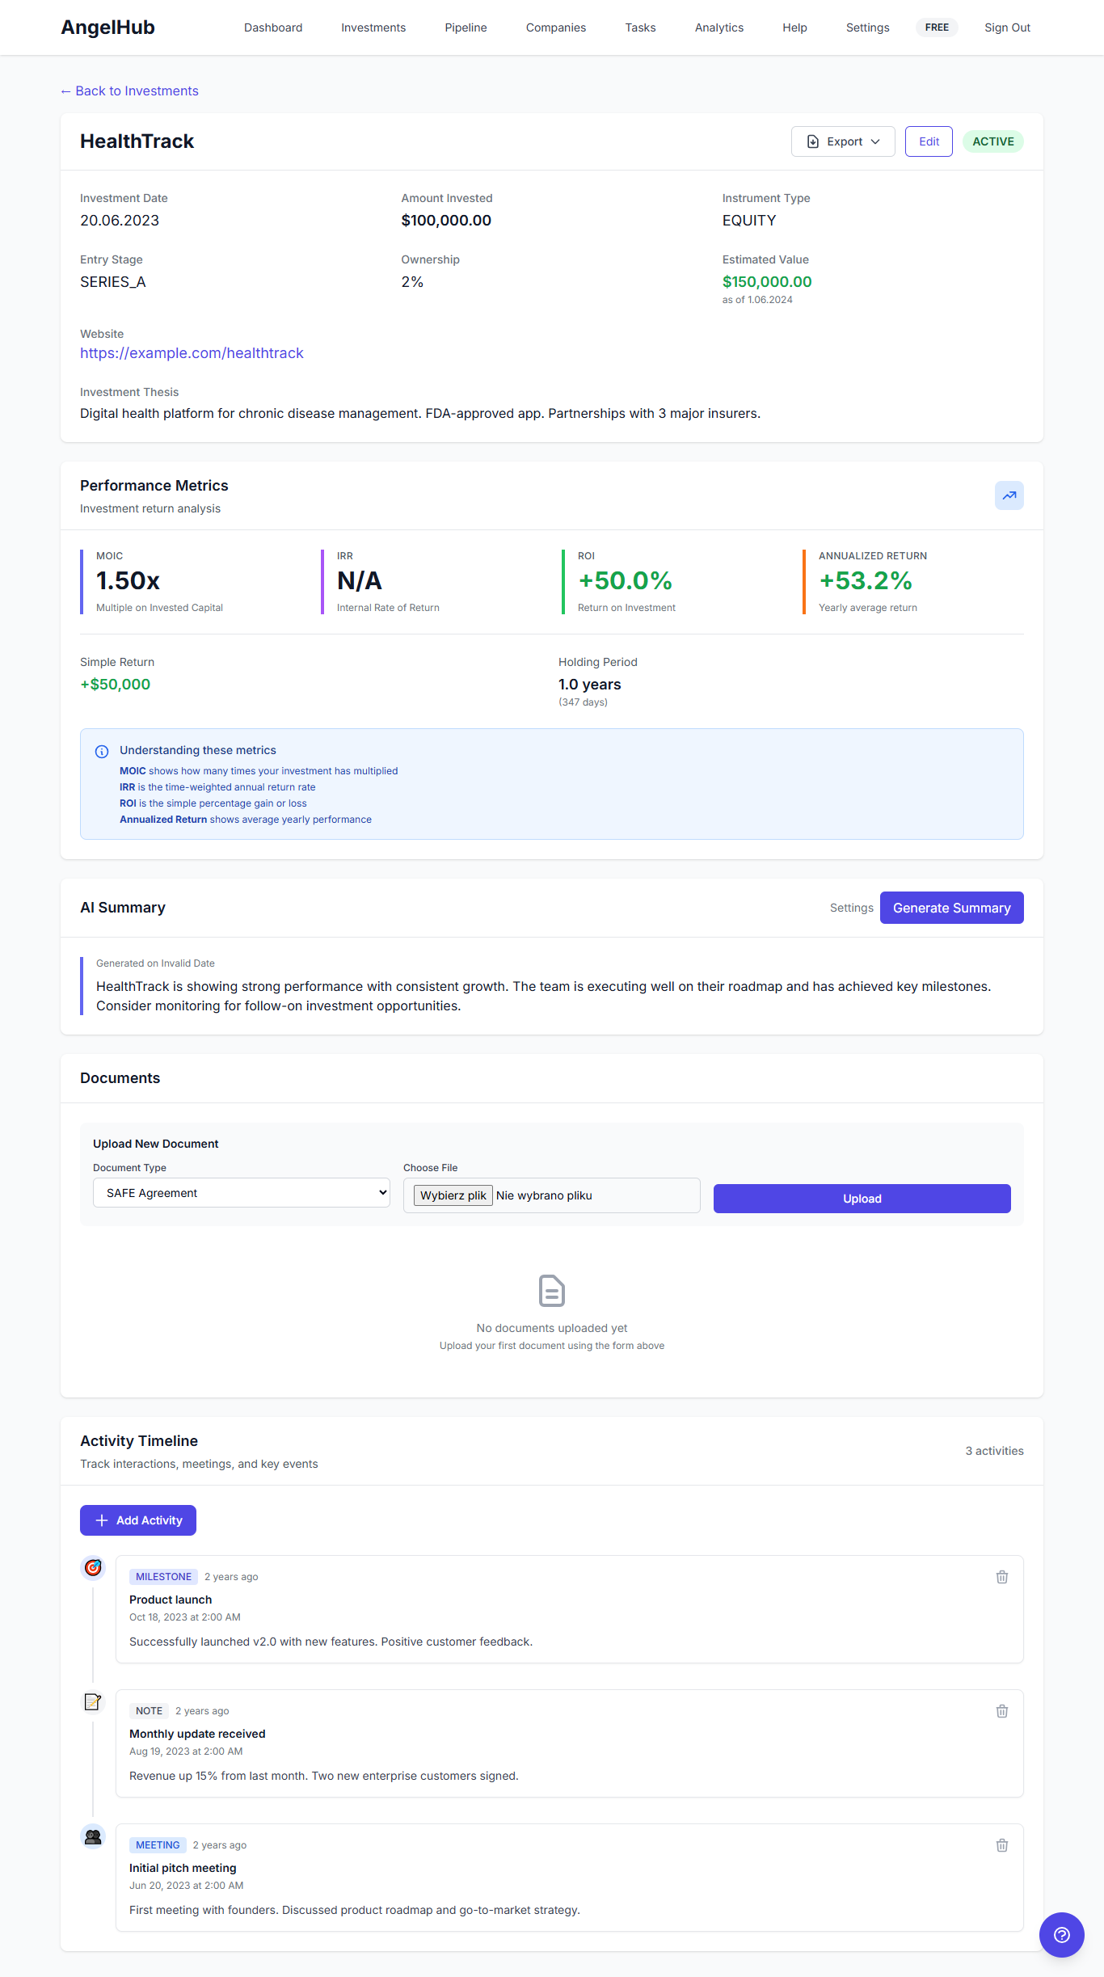Click the Holding Period 1.0 years value
The height and width of the screenshot is (1977, 1104).
(x=590, y=685)
